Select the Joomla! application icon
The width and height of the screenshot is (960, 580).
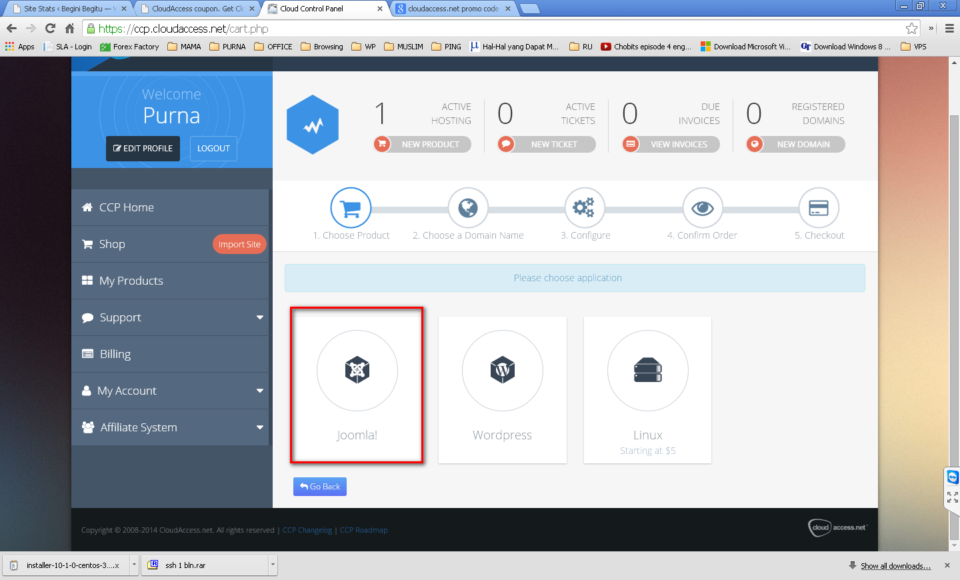(x=357, y=370)
